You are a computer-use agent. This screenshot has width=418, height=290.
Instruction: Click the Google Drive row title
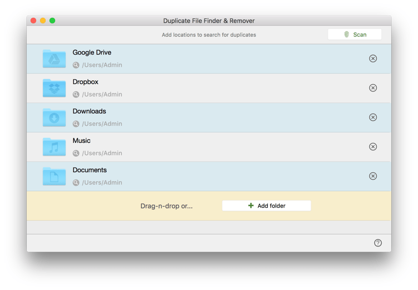tap(92, 53)
